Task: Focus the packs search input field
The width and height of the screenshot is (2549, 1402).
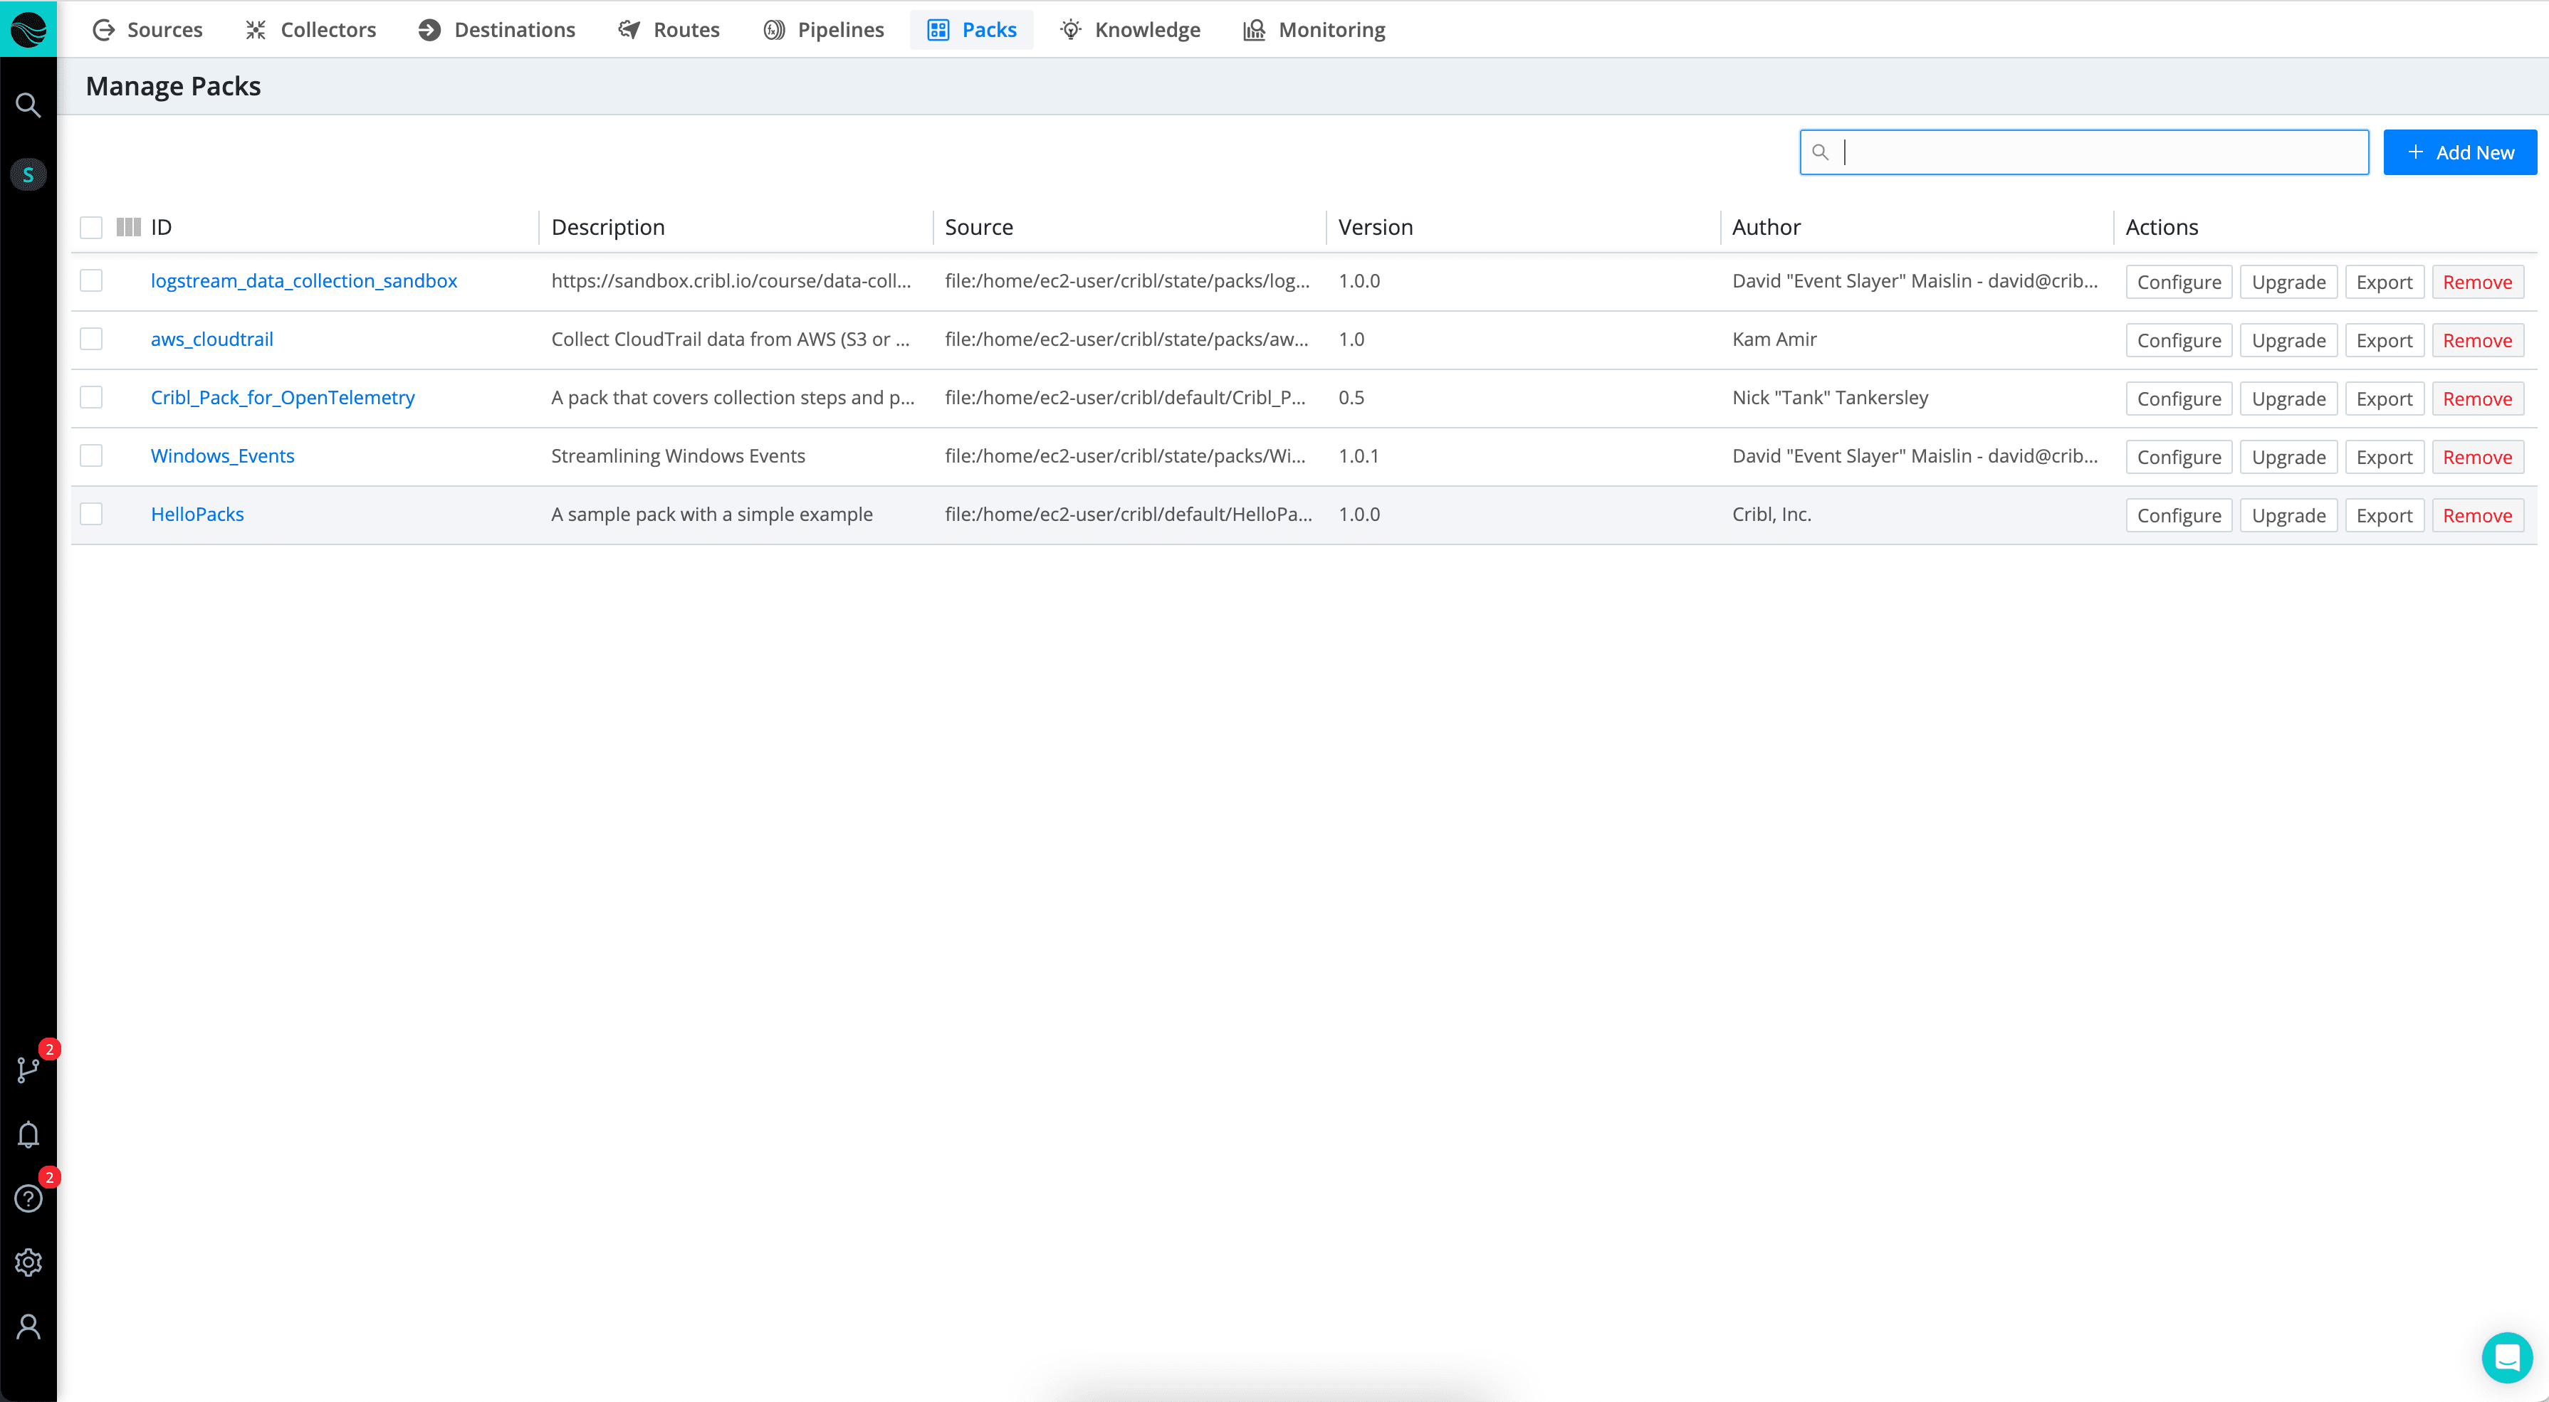Action: [2098, 152]
